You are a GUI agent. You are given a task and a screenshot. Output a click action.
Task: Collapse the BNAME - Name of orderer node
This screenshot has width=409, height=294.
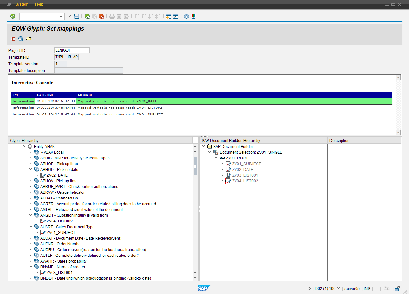[31, 267]
